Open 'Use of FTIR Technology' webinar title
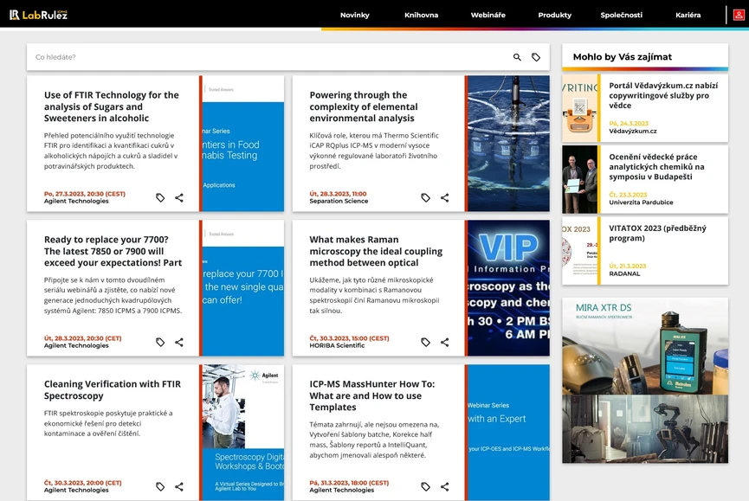Viewport: 749px width, 501px height. tap(112, 106)
